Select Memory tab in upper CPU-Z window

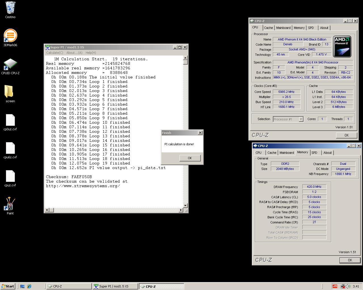(299, 28)
